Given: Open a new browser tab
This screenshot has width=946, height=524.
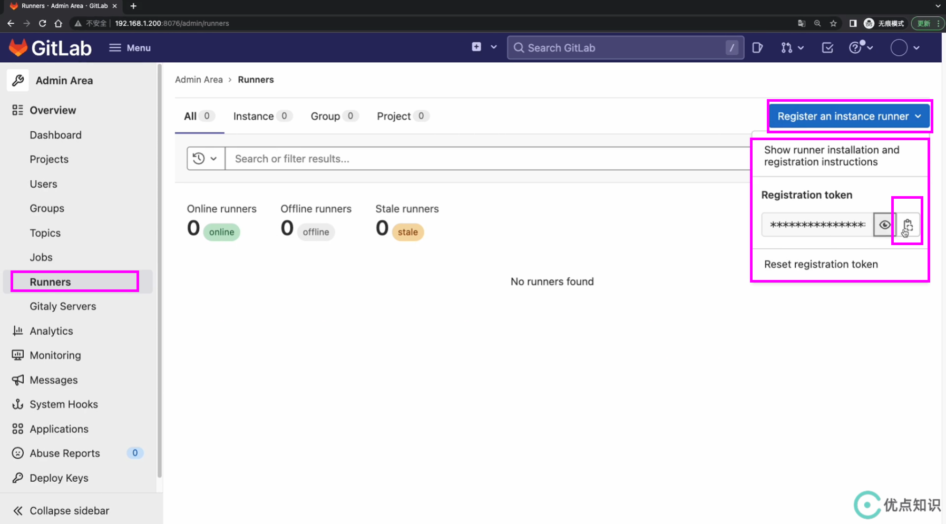Looking at the screenshot, I should 133,6.
